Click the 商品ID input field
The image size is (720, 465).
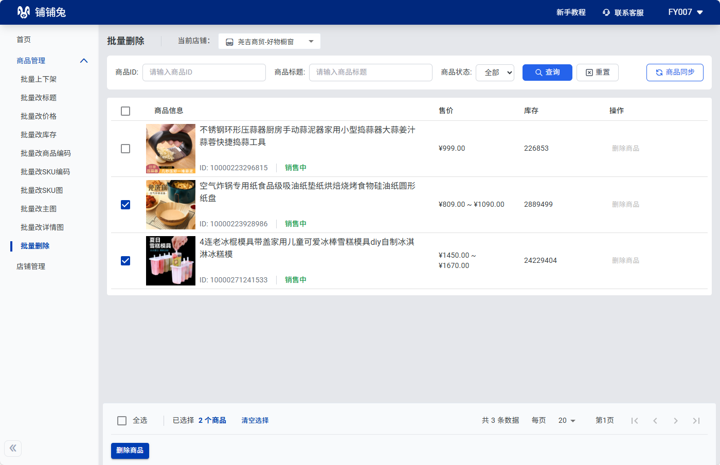[204, 73]
